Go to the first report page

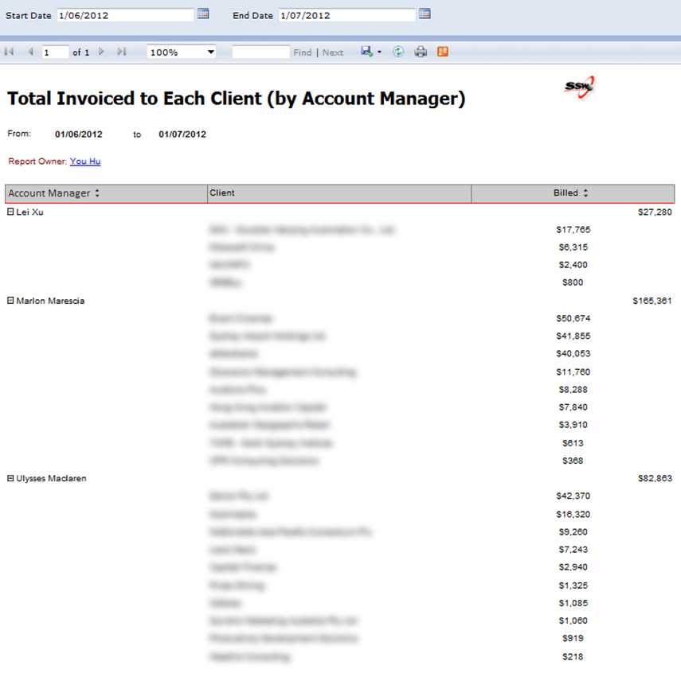(10, 52)
